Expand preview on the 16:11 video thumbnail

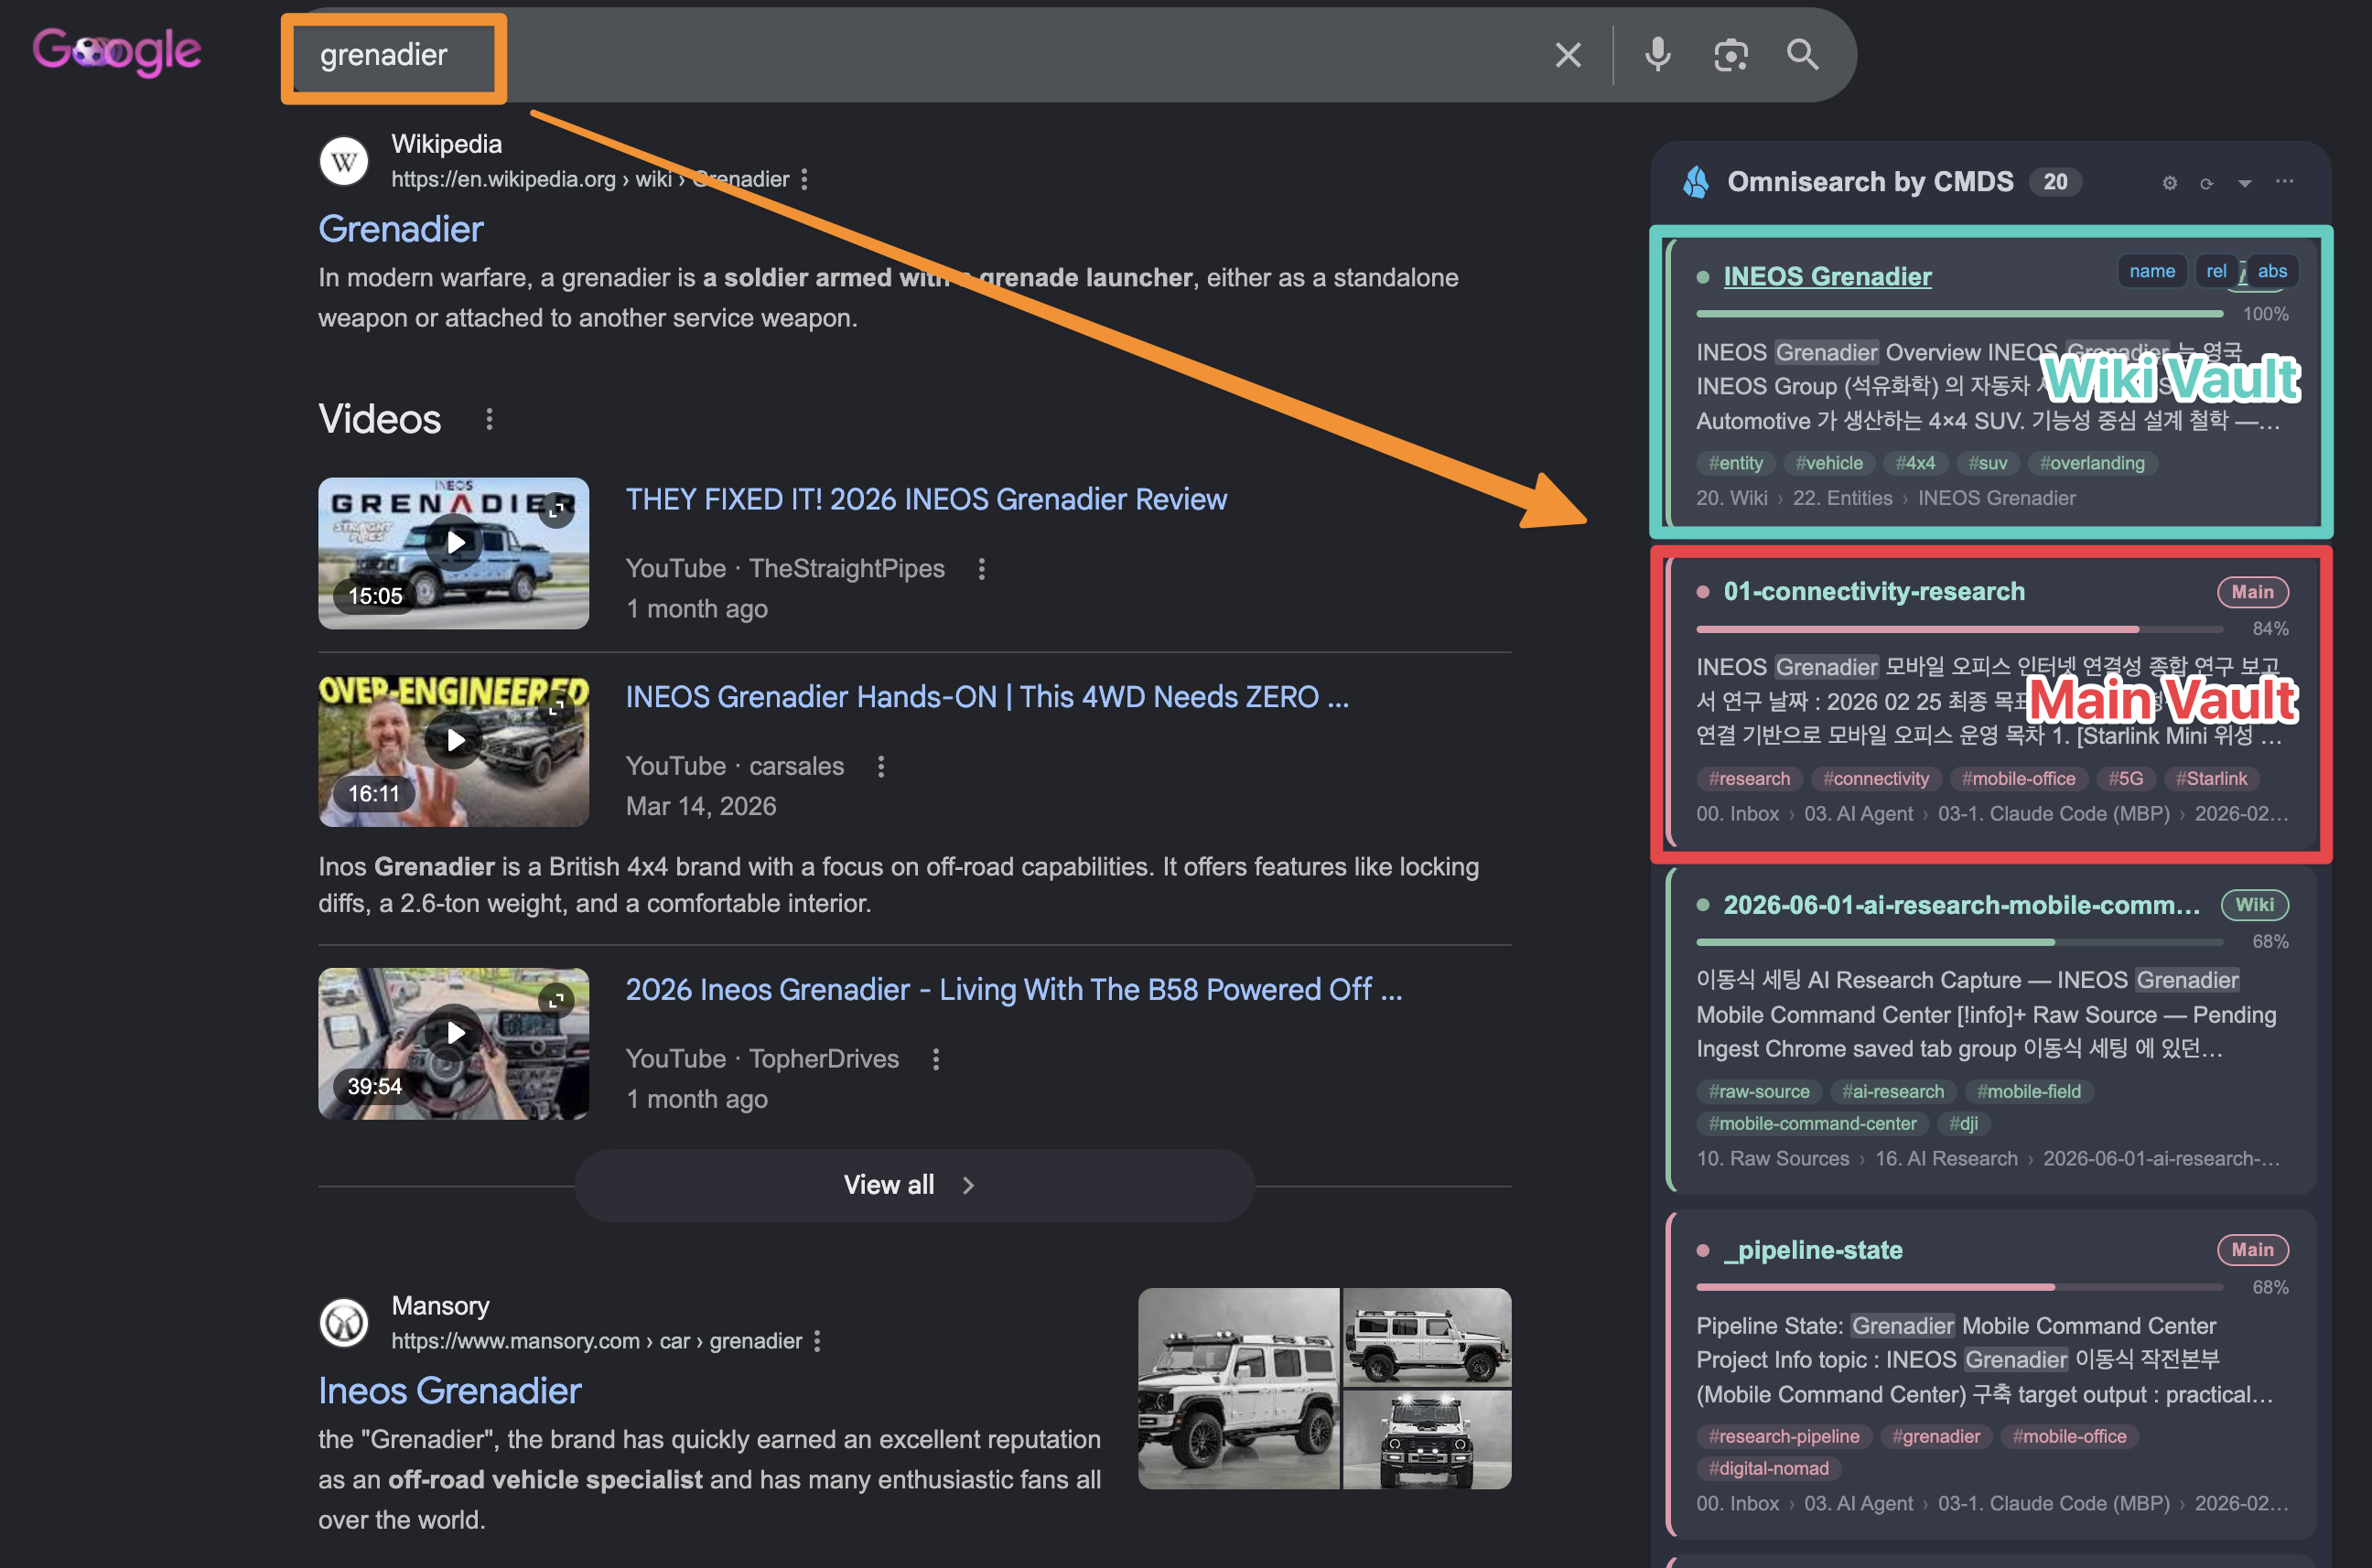(556, 706)
